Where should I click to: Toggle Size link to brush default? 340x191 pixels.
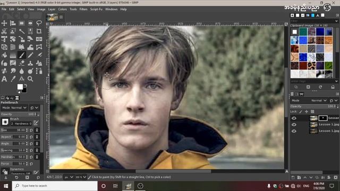pyautogui.click(x=37, y=130)
